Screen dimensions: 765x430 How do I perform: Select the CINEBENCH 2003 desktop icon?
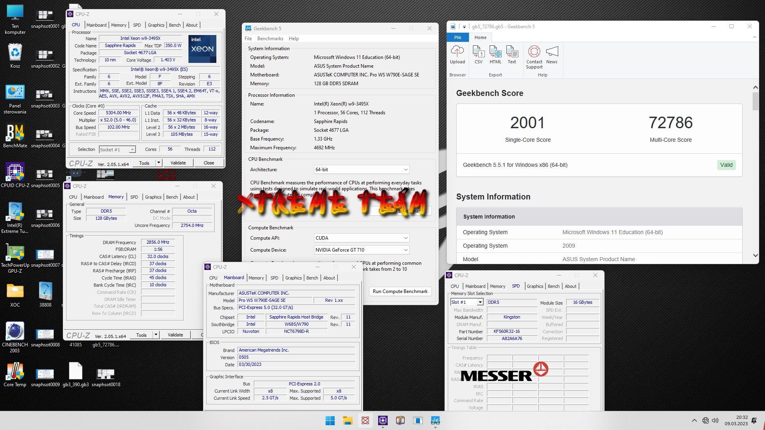(x=15, y=338)
